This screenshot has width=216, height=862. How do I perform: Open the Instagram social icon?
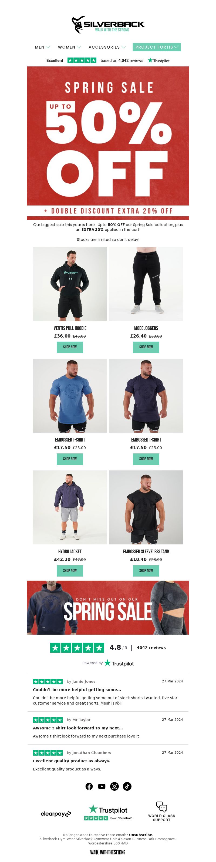click(x=114, y=786)
